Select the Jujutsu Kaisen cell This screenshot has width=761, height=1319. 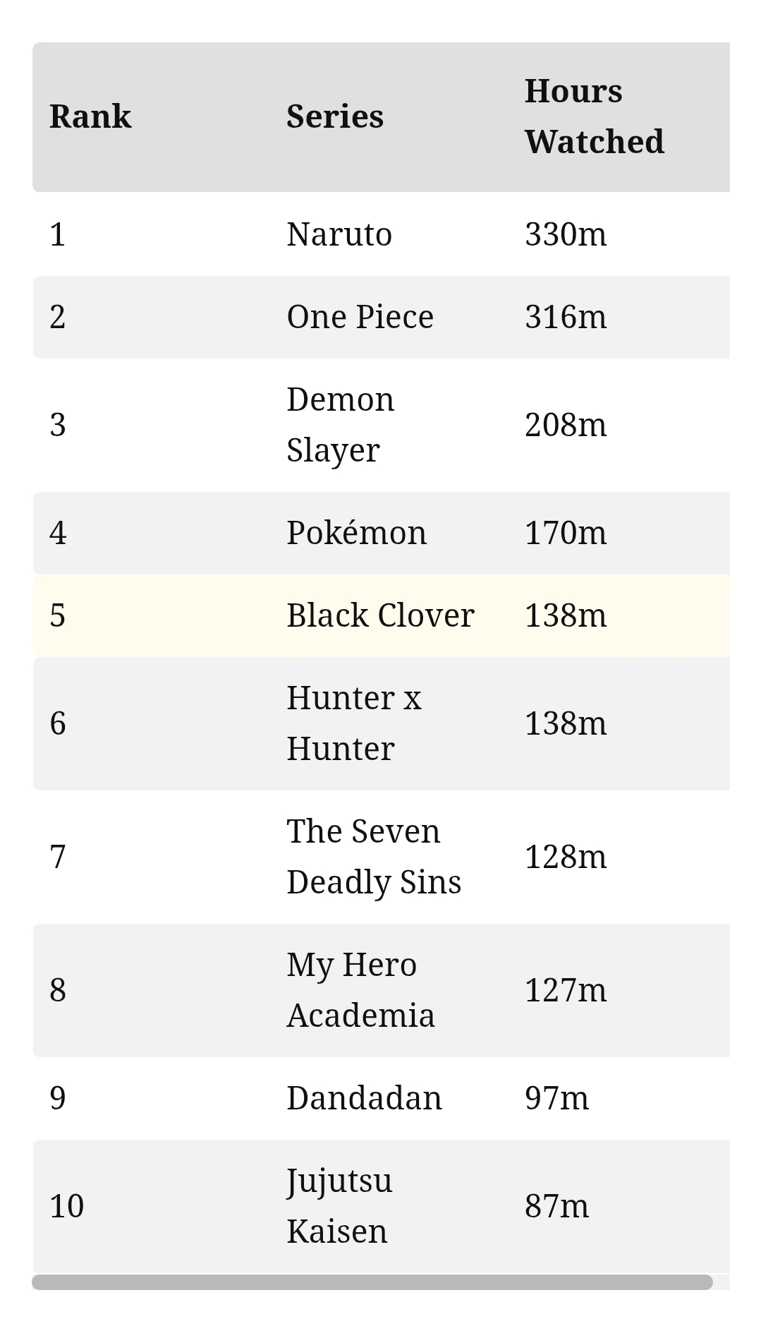339,1206
